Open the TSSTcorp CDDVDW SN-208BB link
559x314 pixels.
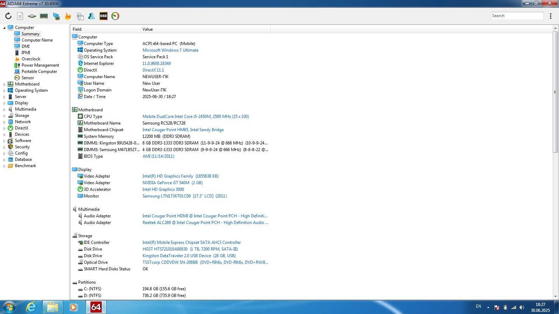(x=205, y=262)
